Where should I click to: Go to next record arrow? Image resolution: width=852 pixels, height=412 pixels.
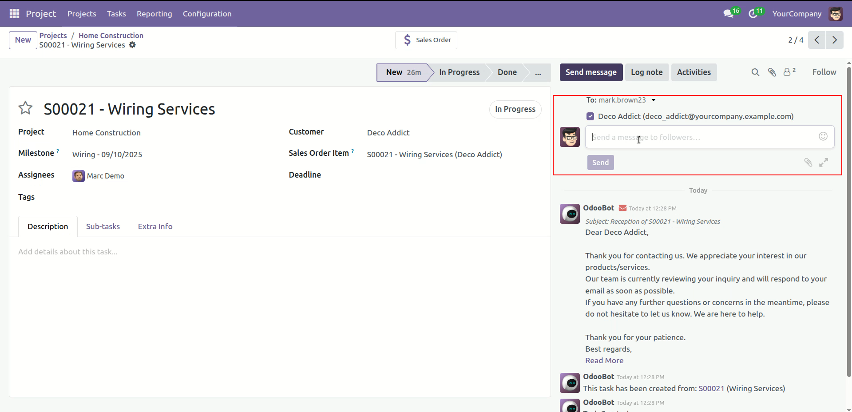[x=835, y=40]
